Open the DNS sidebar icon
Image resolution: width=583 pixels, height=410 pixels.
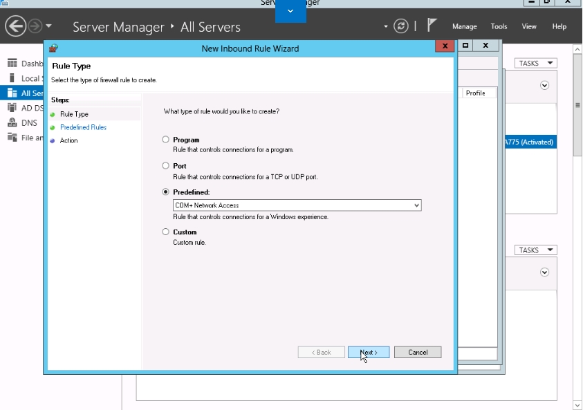12,122
